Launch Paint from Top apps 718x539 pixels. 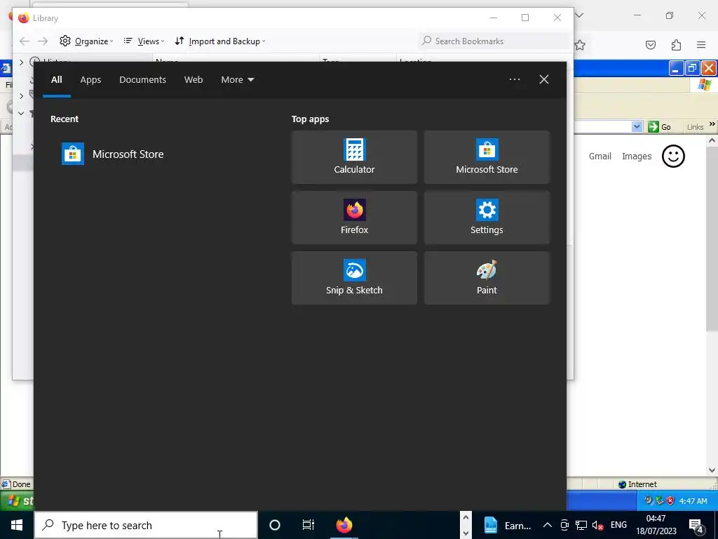click(487, 278)
